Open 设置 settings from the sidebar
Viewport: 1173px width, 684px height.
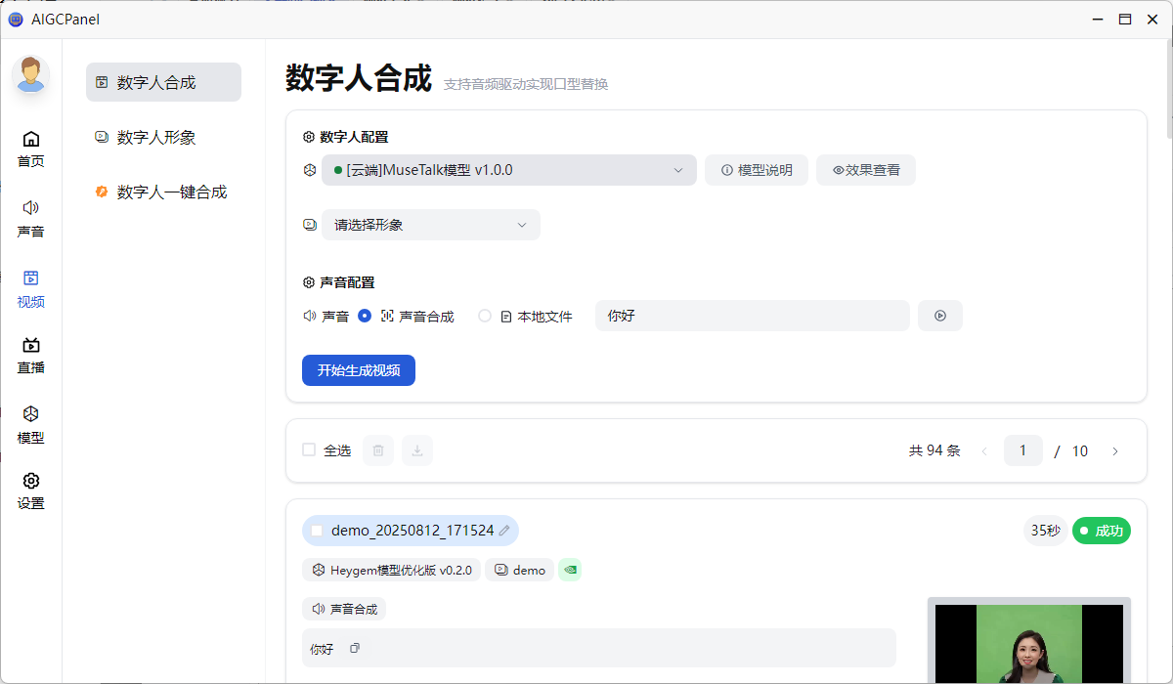[30, 491]
